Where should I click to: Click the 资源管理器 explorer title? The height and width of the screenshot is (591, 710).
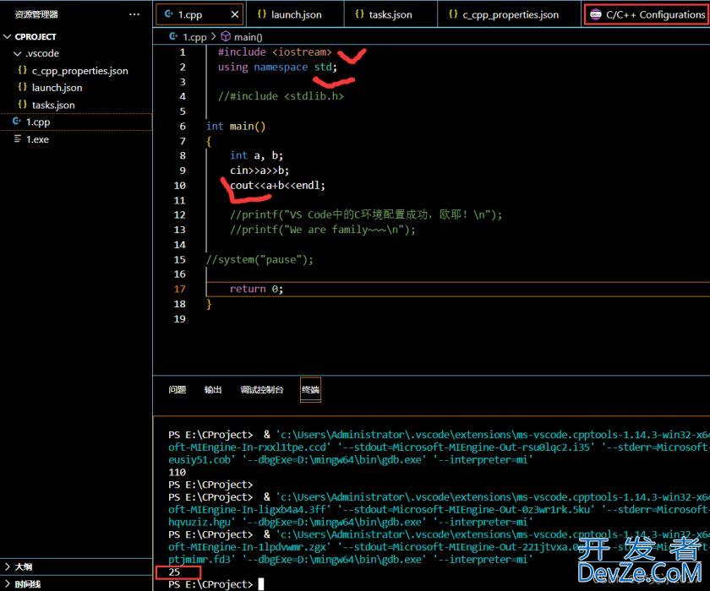(36, 14)
